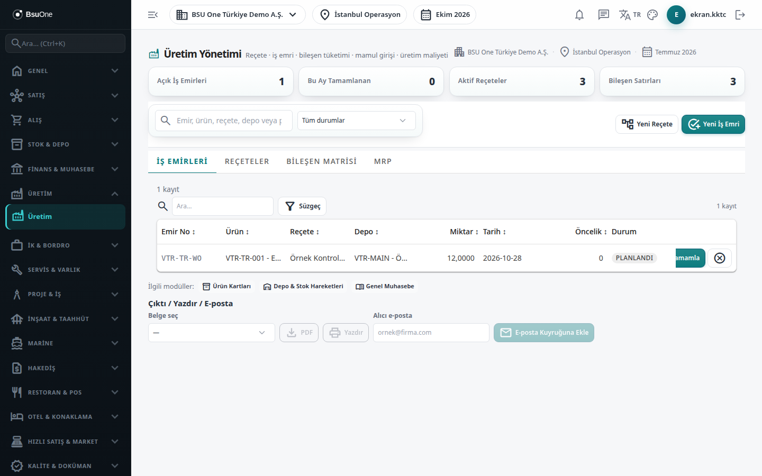Viewport: 762px width, 476px height.
Task: Click the Yeni Reçete button
Action: (647, 124)
